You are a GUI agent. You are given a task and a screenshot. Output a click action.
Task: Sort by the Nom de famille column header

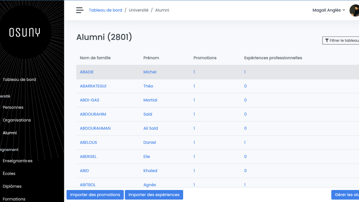point(95,58)
